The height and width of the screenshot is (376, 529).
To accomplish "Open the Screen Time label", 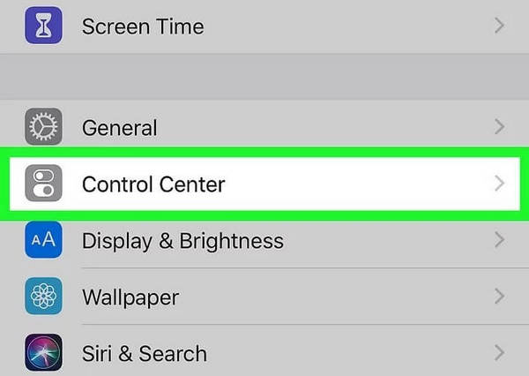I will [x=142, y=26].
